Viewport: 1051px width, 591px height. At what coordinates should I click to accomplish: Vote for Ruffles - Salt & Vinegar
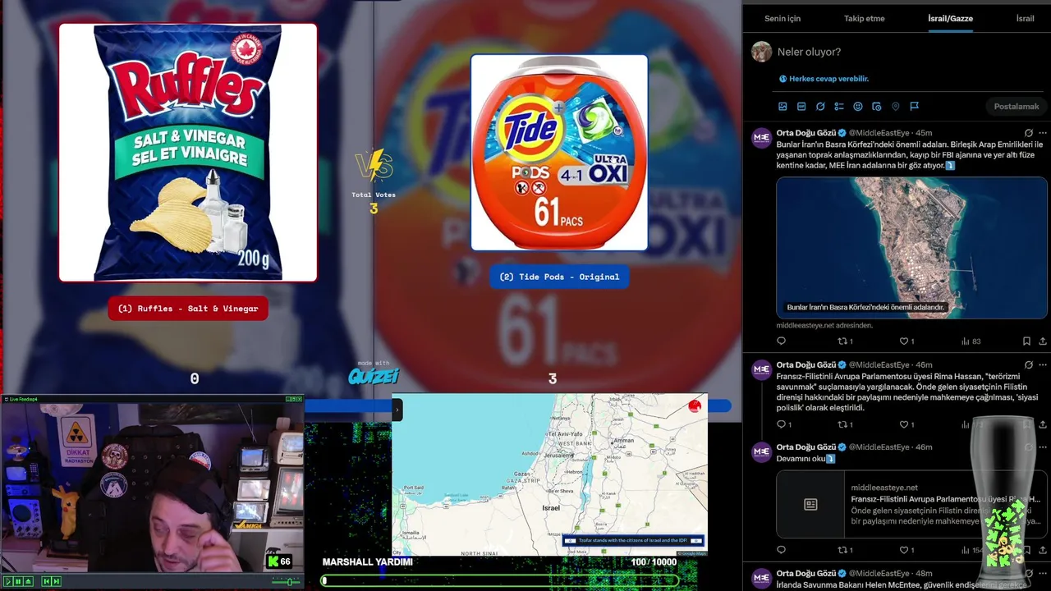click(188, 309)
